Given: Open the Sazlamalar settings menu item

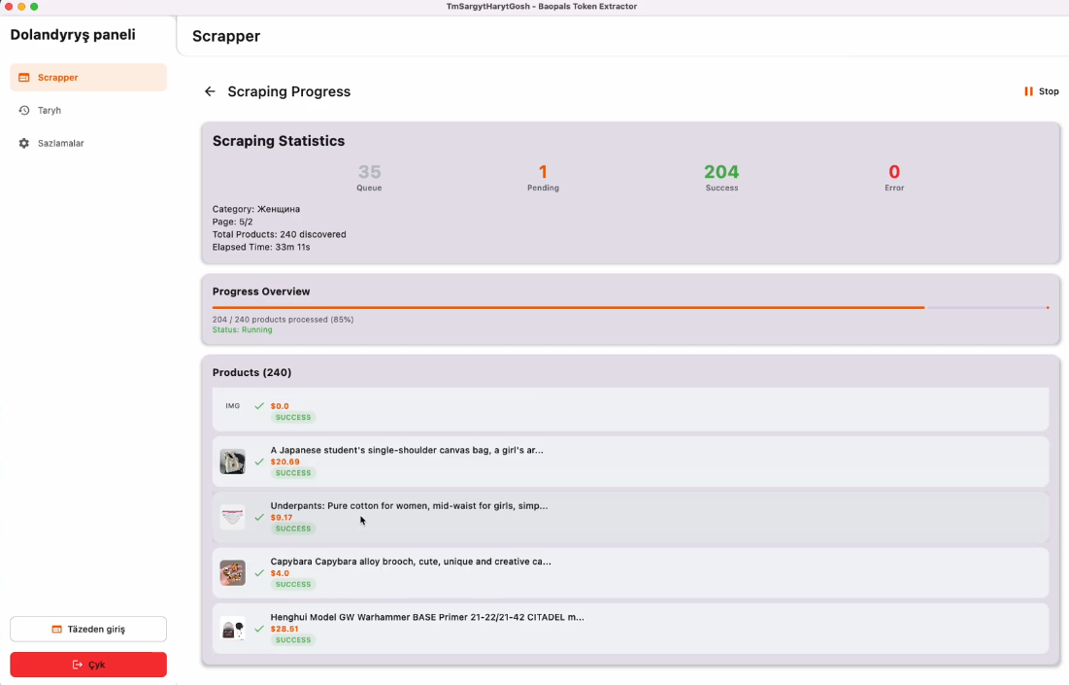Looking at the screenshot, I should pos(88,143).
